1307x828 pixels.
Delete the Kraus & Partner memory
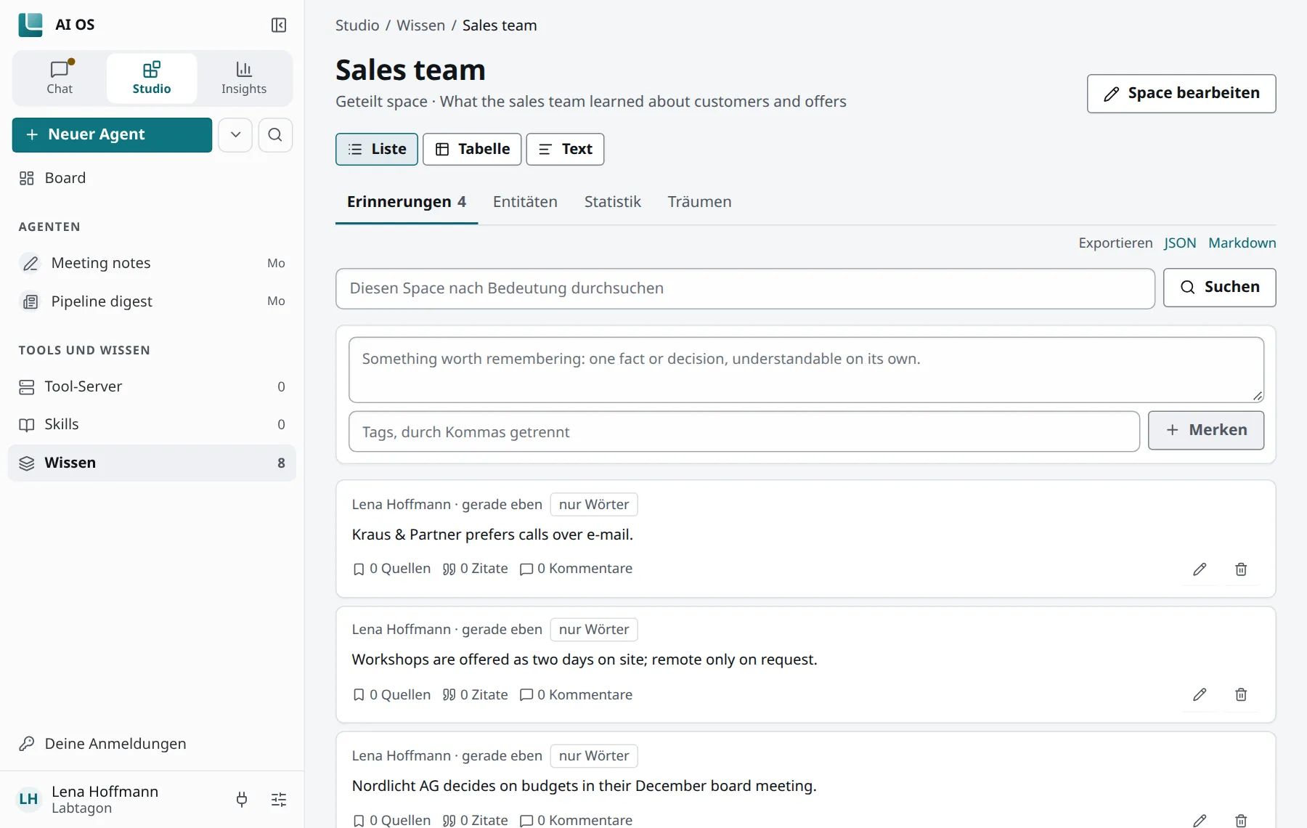[x=1241, y=569]
